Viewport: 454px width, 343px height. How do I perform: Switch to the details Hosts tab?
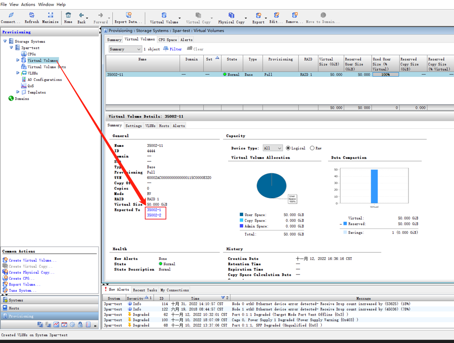164,126
